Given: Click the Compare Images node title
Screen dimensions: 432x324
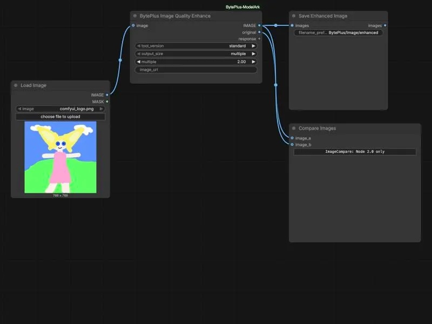Looking at the screenshot, I should tap(318, 129).
